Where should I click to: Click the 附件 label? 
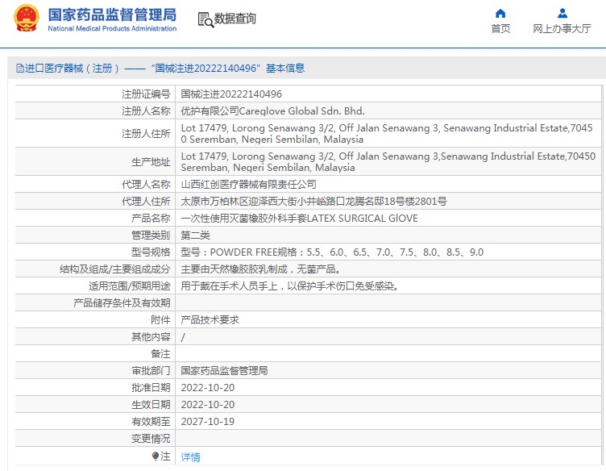[x=160, y=320]
